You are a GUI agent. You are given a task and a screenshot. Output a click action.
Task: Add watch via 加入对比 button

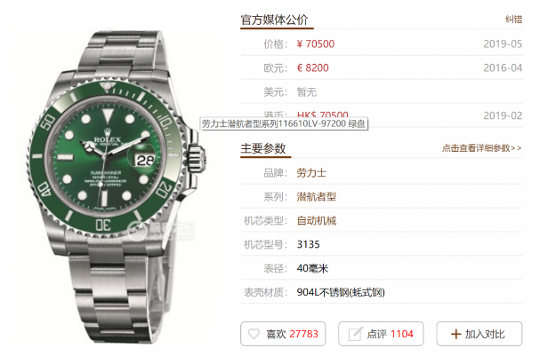click(x=479, y=334)
